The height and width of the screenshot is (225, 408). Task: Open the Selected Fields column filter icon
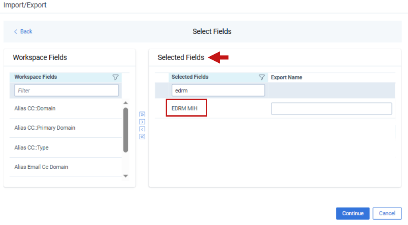tap(262, 77)
